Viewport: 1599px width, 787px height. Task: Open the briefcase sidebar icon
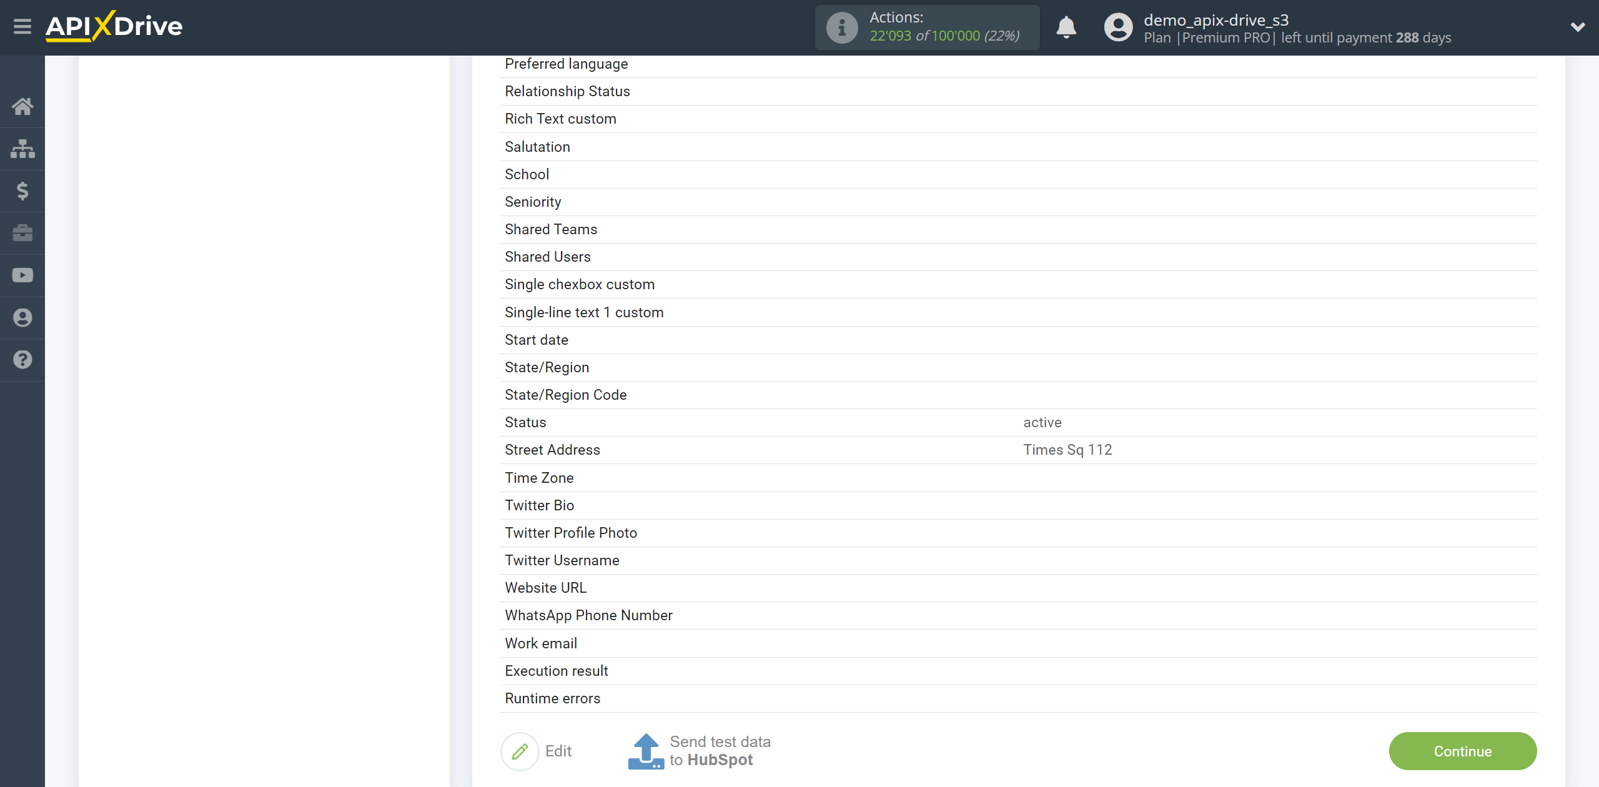coord(22,233)
